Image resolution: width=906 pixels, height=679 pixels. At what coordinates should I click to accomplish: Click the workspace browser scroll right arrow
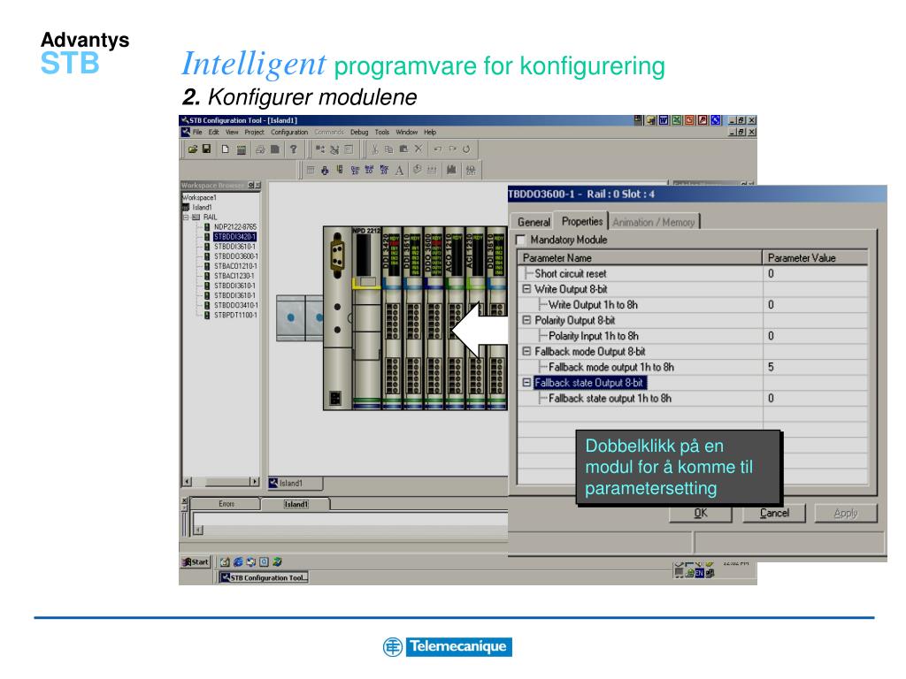254,482
